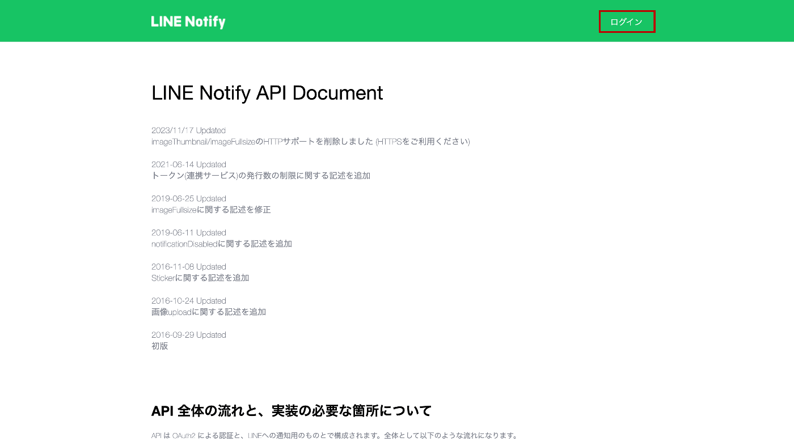Select the 2019-06-25 Updated date line
794x446 pixels.
point(189,198)
